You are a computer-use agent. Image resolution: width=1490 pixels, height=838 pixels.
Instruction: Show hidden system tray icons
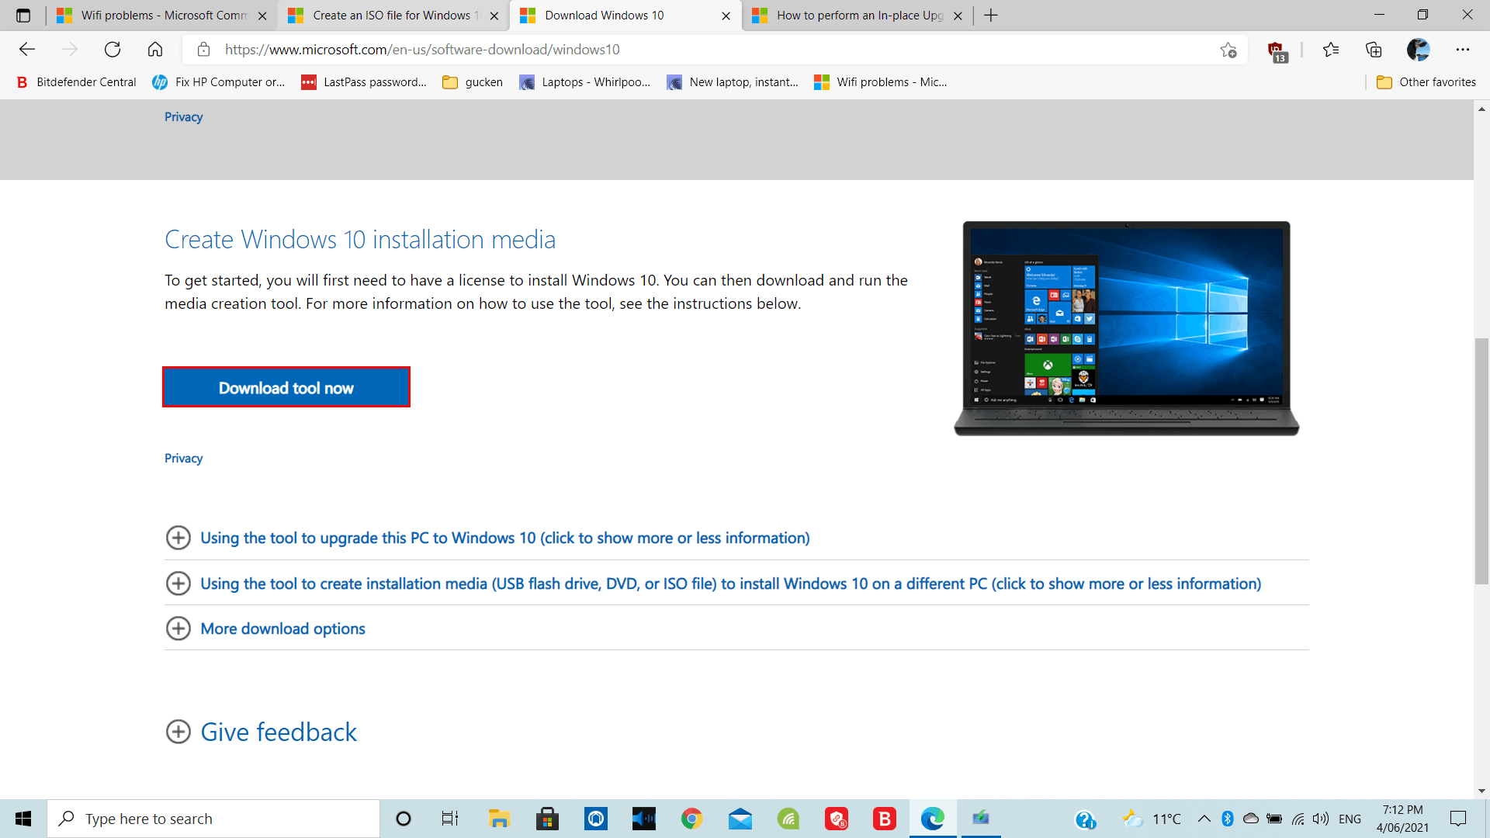(1204, 819)
